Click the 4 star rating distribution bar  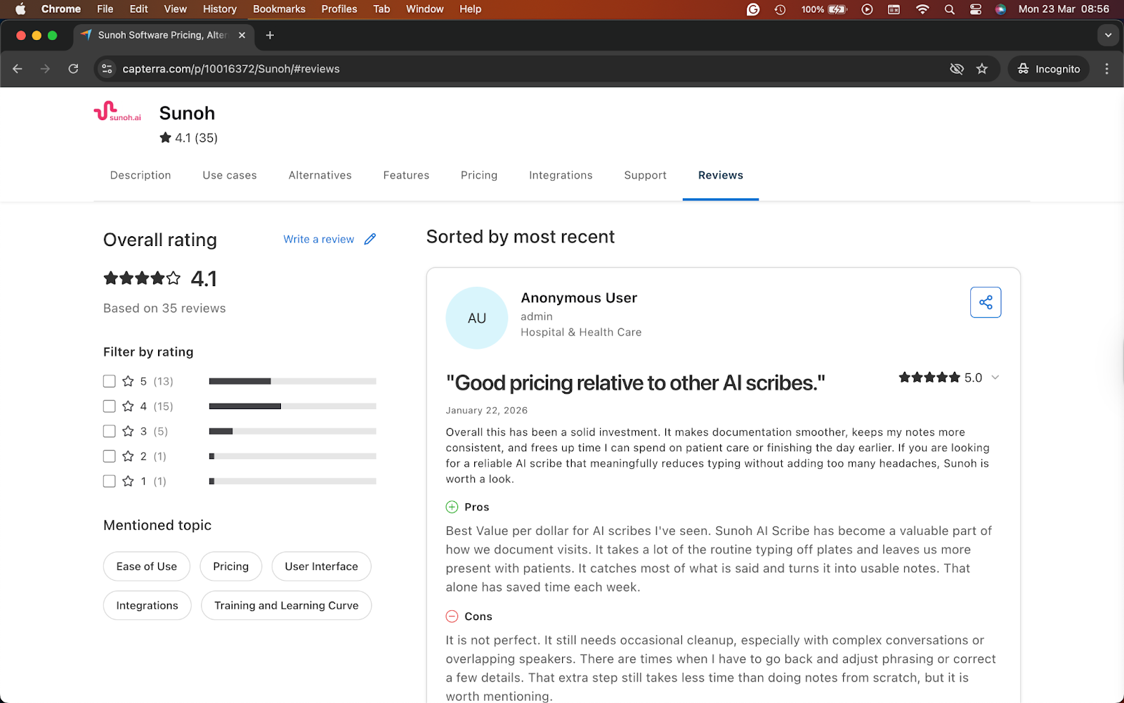tap(292, 406)
